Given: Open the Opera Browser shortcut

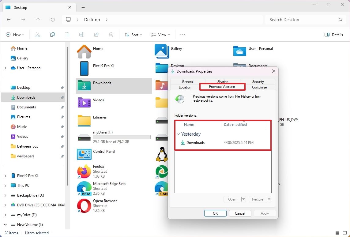Looking at the screenshot, I should [x=84, y=206].
